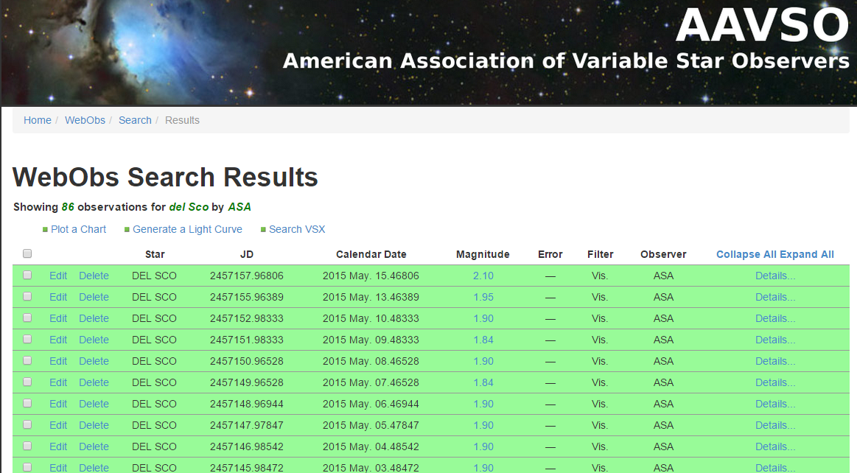Go to WebObs breadcrumb
Image resolution: width=857 pixels, height=473 pixels.
point(85,120)
